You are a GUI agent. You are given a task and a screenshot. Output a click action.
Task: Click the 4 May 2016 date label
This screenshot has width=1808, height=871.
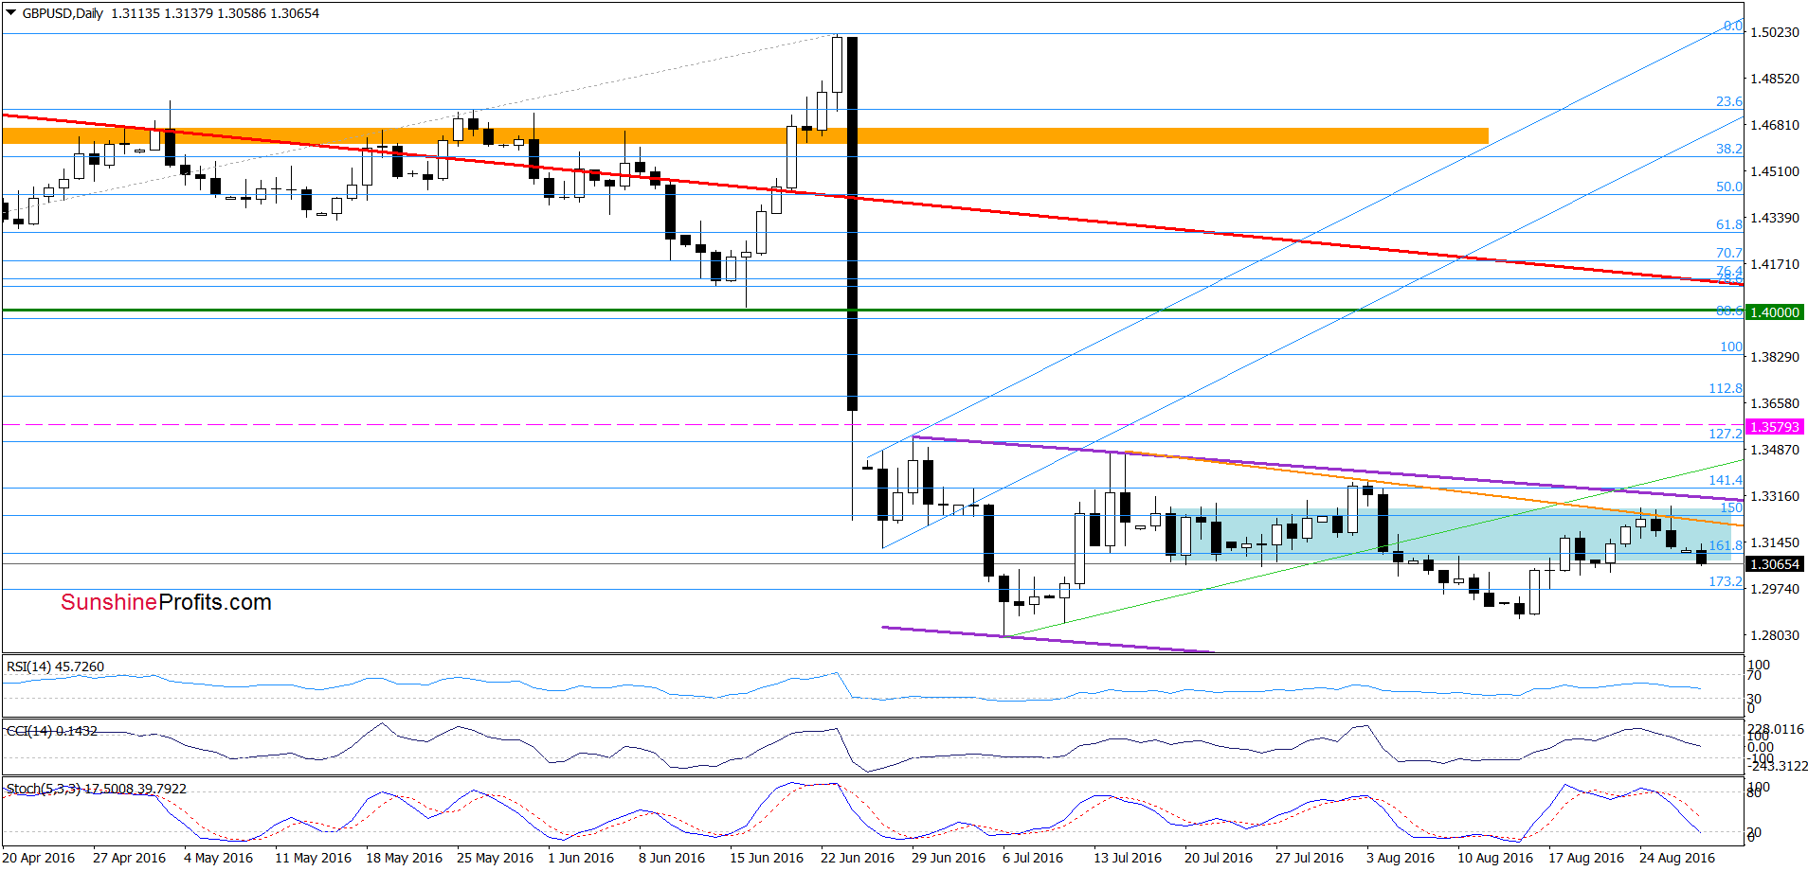[218, 858]
